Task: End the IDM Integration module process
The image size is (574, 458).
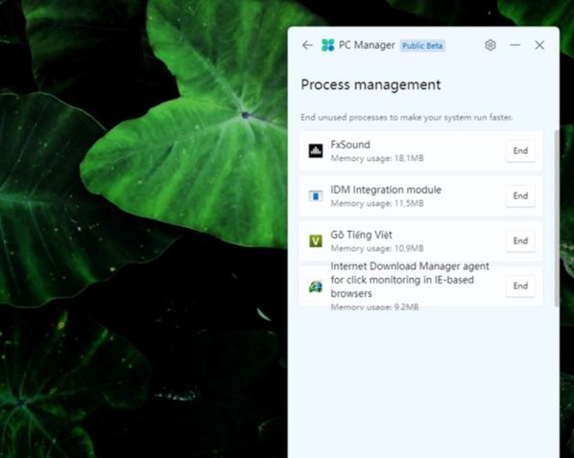Action: (x=520, y=195)
